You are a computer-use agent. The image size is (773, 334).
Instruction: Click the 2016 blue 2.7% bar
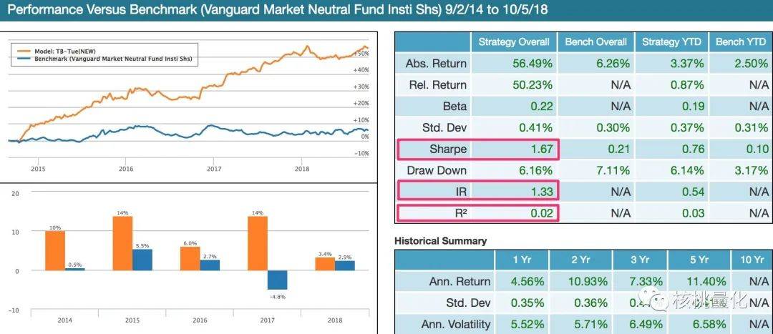coord(210,265)
